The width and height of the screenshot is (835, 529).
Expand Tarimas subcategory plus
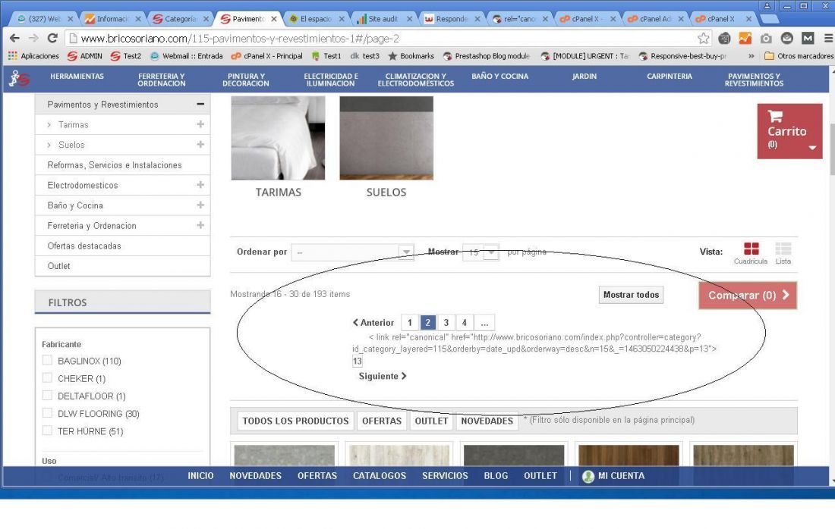coord(200,124)
